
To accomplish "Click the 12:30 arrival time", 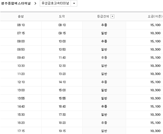I will click(x=62, y=66).
